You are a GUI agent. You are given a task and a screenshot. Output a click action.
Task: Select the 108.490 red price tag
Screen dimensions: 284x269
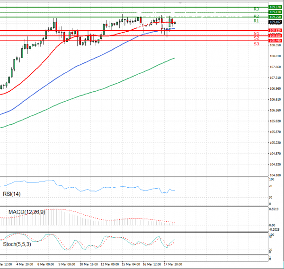coord(275,41)
